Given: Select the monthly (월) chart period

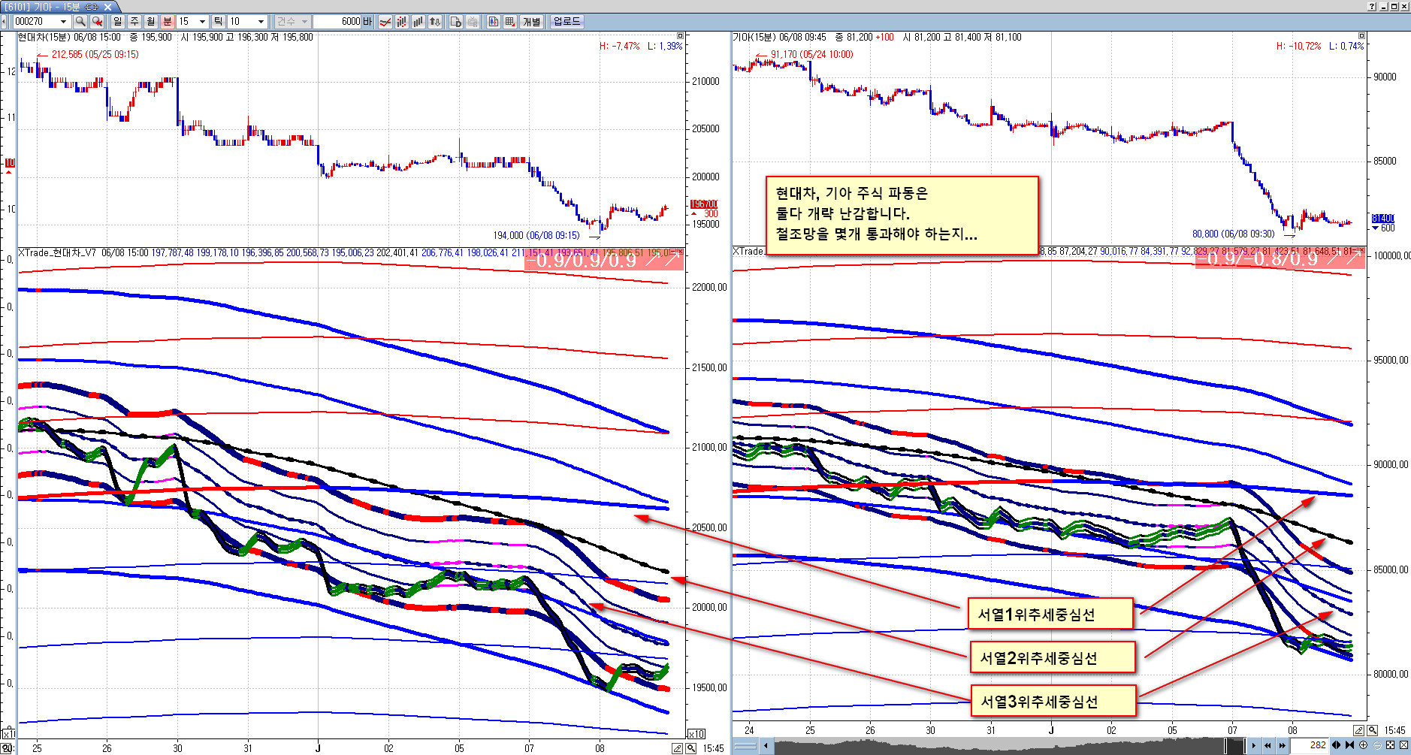Looking at the screenshot, I should click(x=151, y=22).
